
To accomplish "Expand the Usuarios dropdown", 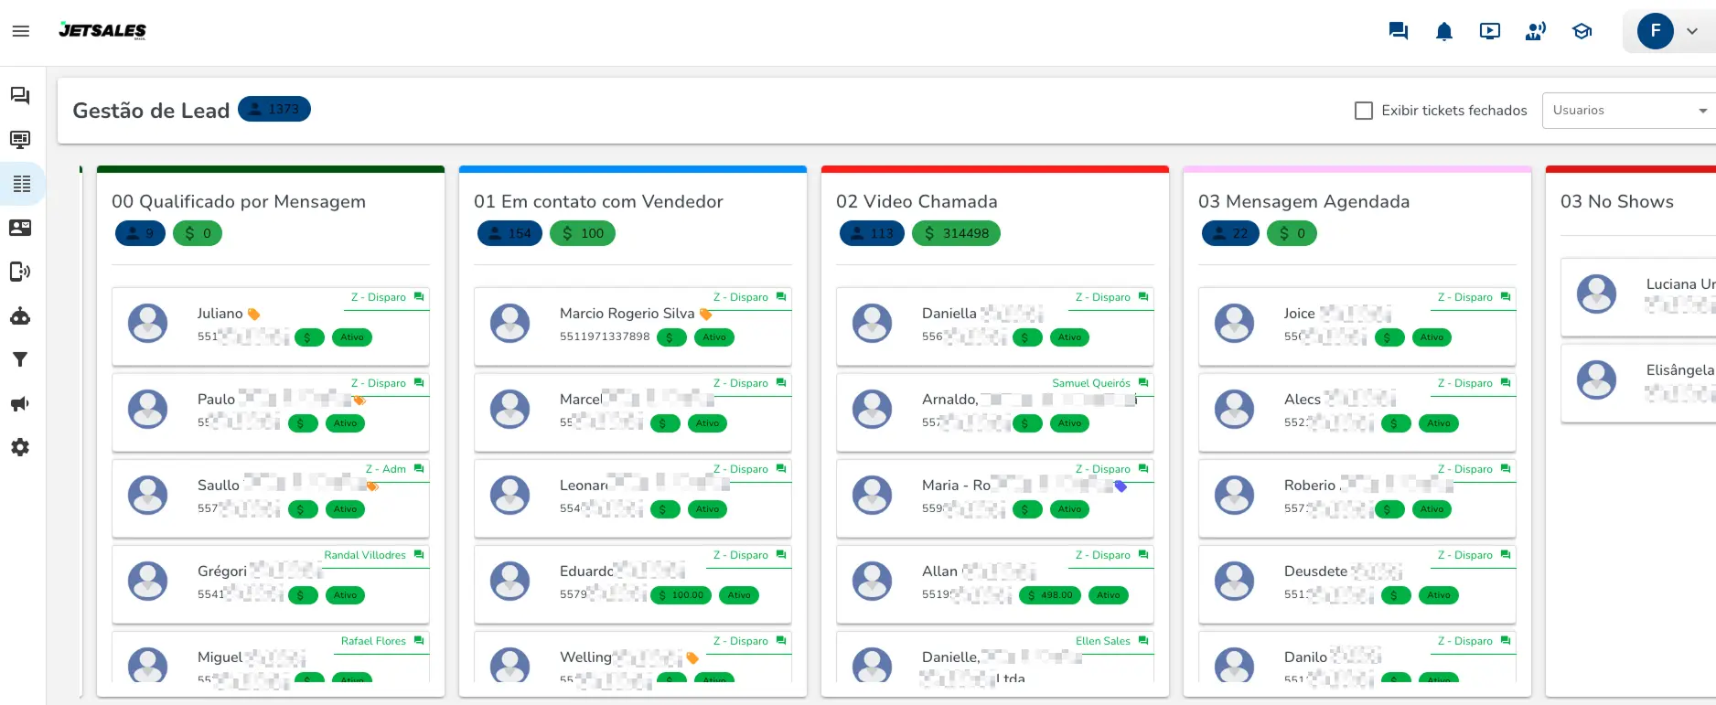I will 1628,111.
